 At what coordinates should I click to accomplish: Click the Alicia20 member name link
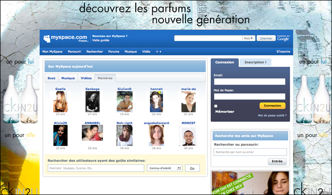coord(61,123)
